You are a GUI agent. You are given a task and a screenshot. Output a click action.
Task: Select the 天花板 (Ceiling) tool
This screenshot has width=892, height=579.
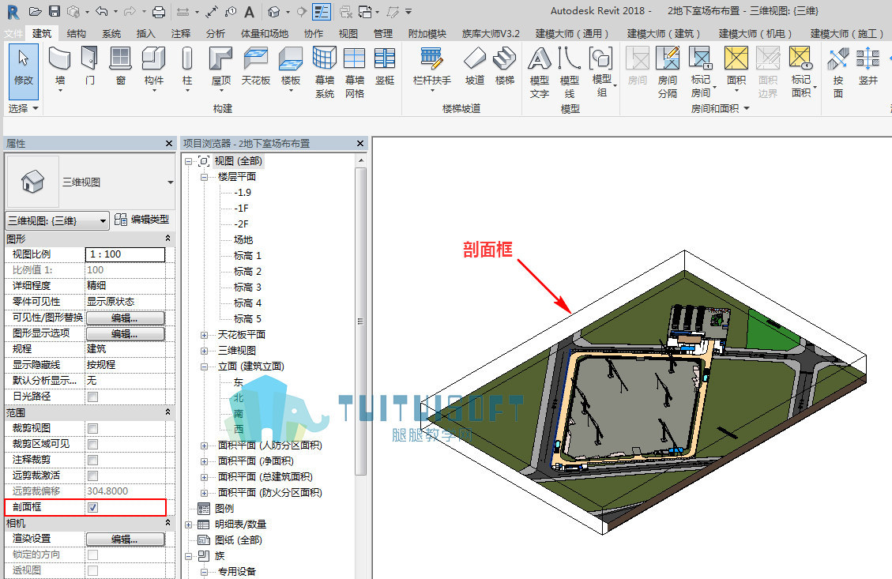click(x=255, y=66)
